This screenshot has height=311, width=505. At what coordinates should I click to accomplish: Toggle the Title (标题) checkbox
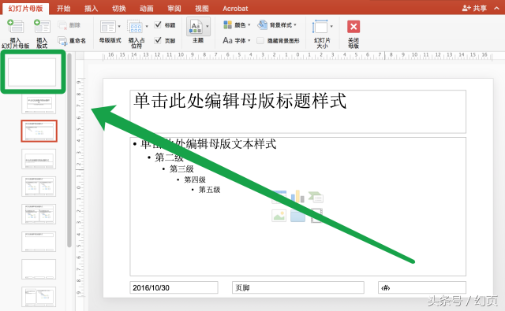158,24
